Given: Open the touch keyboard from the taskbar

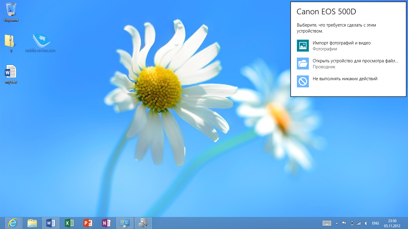Looking at the screenshot, I should point(327,223).
